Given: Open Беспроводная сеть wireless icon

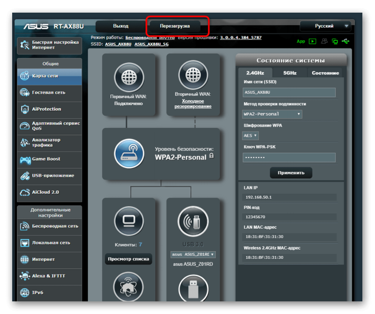Looking at the screenshot, I should click(25, 226).
